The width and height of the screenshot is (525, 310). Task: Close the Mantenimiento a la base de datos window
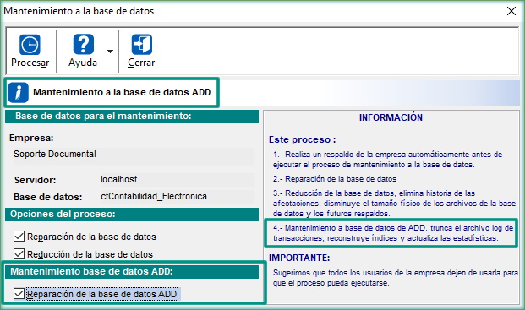(511, 11)
